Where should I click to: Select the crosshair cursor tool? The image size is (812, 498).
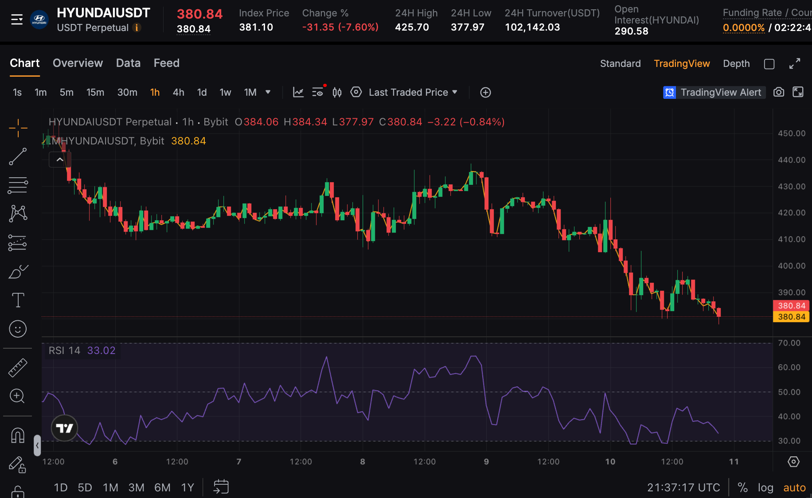[18, 128]
